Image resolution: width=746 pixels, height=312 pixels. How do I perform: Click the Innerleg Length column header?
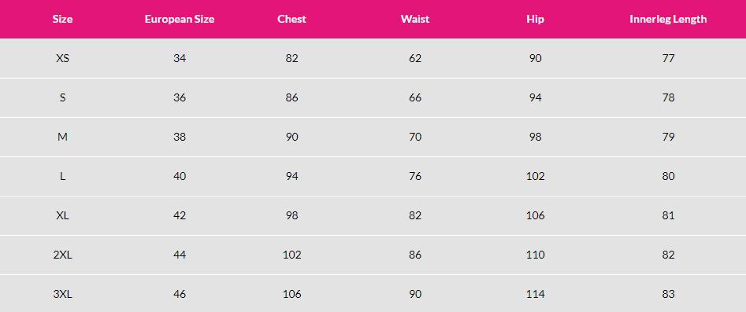coord(668,20)
